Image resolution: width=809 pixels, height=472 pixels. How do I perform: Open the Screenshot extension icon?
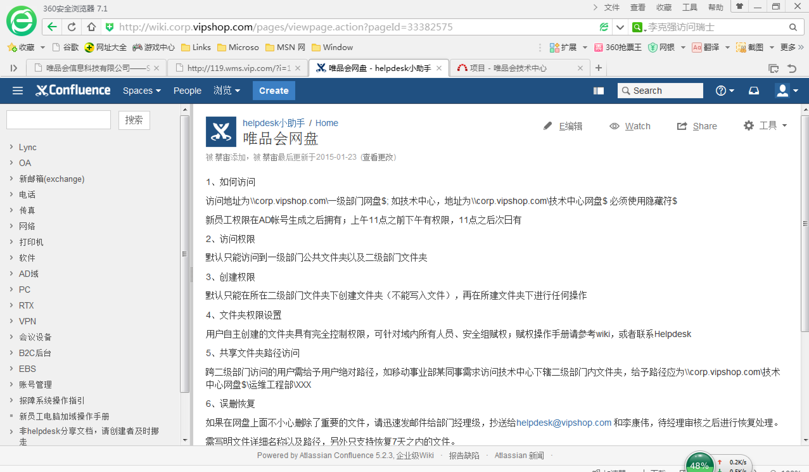tap(741, 48)
